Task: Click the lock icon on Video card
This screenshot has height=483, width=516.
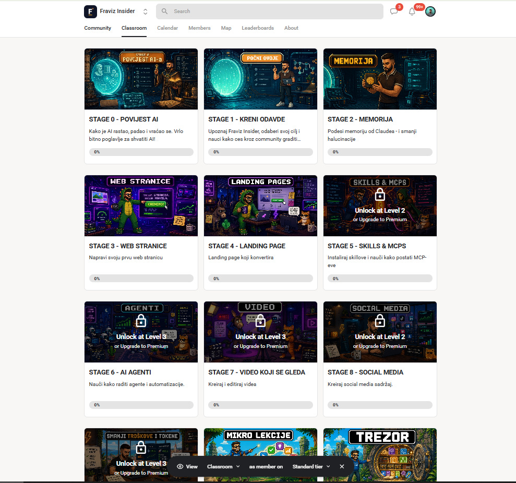Action: pyautogui.click(x=260, y=320)
